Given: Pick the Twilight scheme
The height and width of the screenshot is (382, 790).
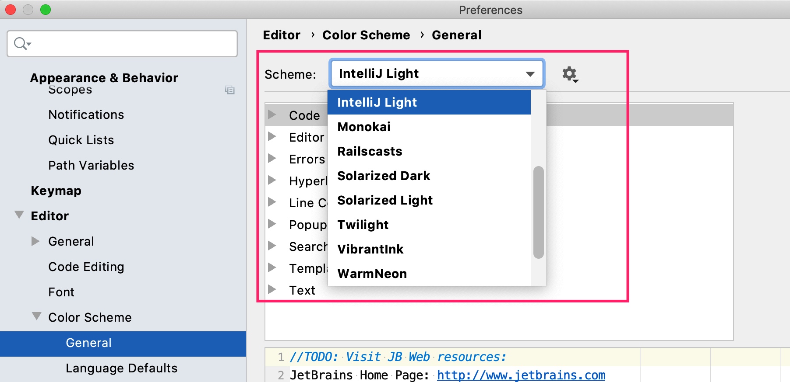Looking at the screenshot, I should (x=429, y=225).
